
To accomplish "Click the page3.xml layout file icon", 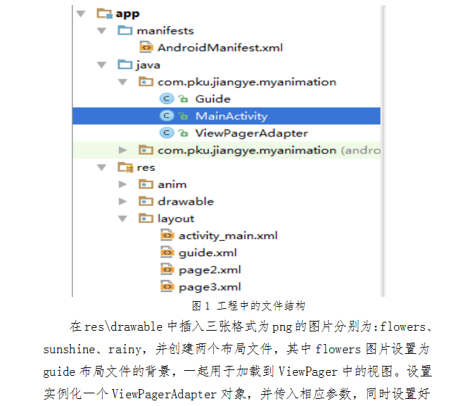I will click(x=167, y=286).
